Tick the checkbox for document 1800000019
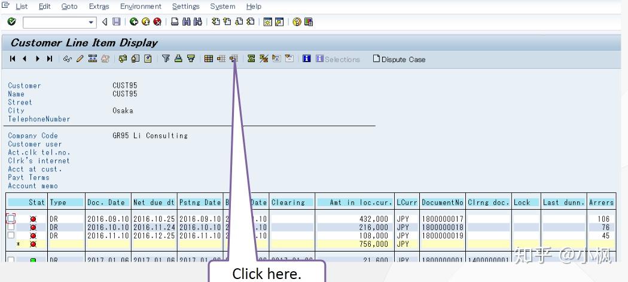 click(x=11, y=235)
